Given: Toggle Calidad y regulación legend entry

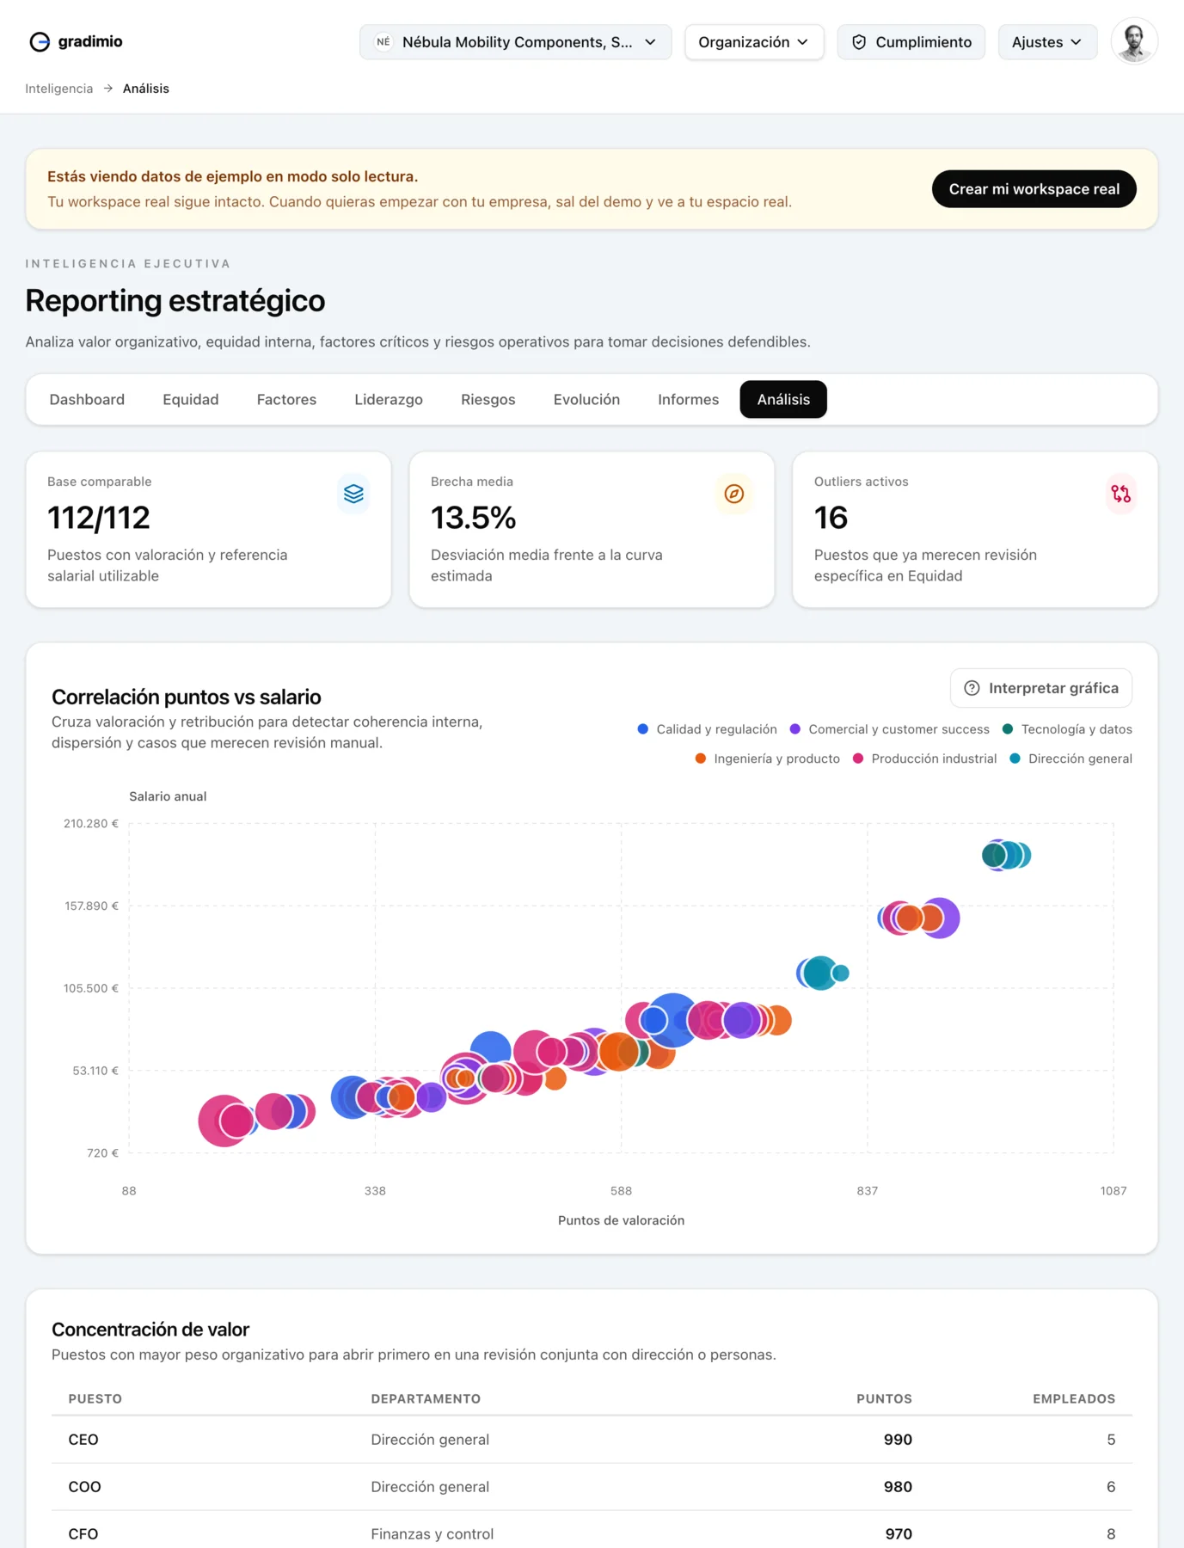Looking at the screenshot, I should [707, 729].
